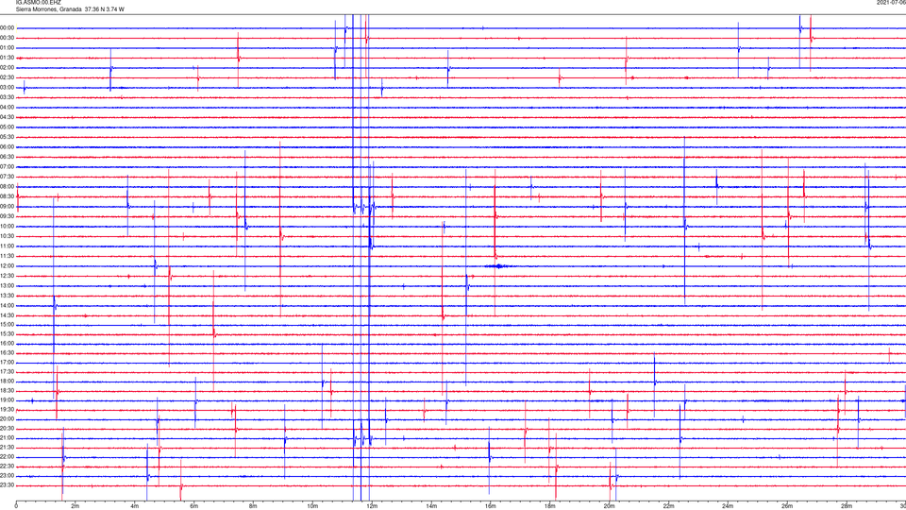Select the 10:30 trace label
Image resolution: width=906 pixels, height=510 pixels.
(x=8, y=236)
